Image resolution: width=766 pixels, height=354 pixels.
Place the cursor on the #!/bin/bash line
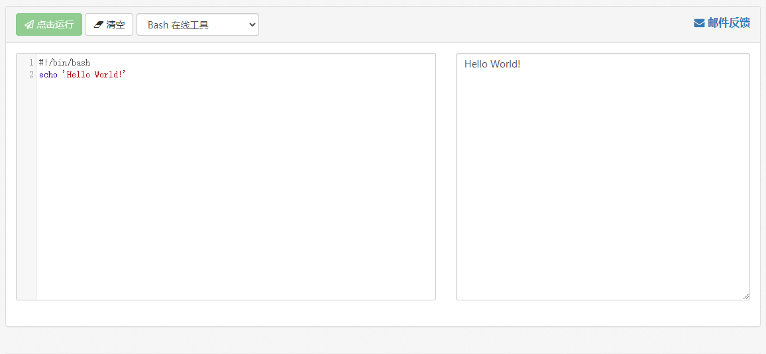64,63
